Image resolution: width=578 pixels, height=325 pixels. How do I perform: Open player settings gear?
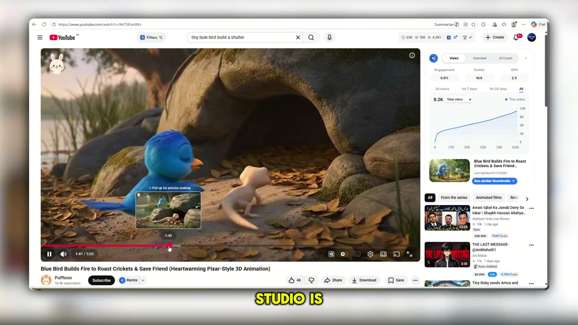(370, 254)
